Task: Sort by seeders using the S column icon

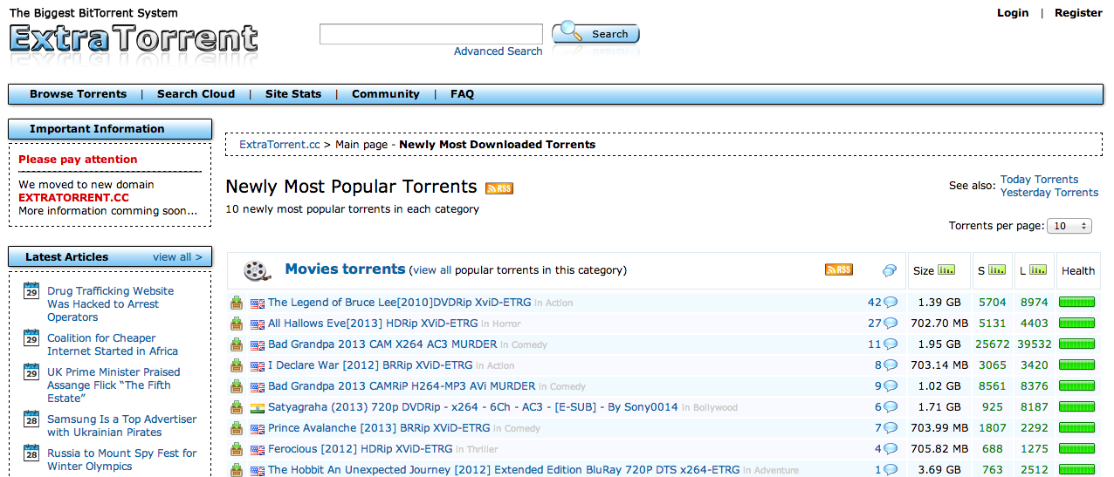Action: pos(997,270)
